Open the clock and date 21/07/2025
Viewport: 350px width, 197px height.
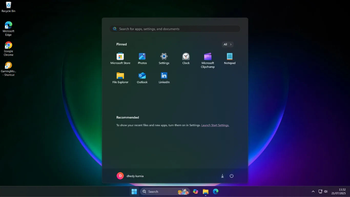pyautogui.click(x=338, y=191)
